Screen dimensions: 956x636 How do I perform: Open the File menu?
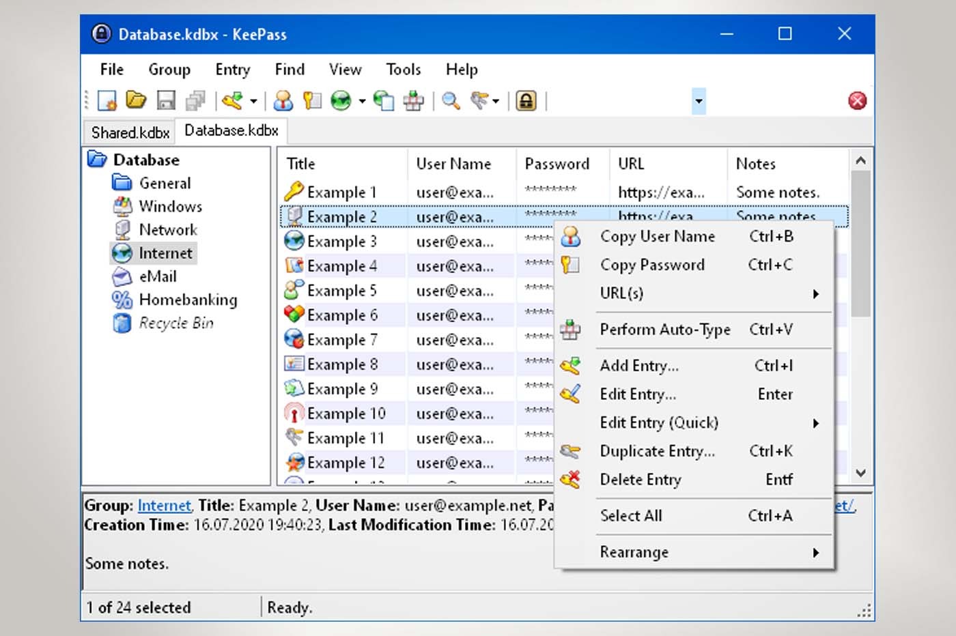tap(112, 70)
